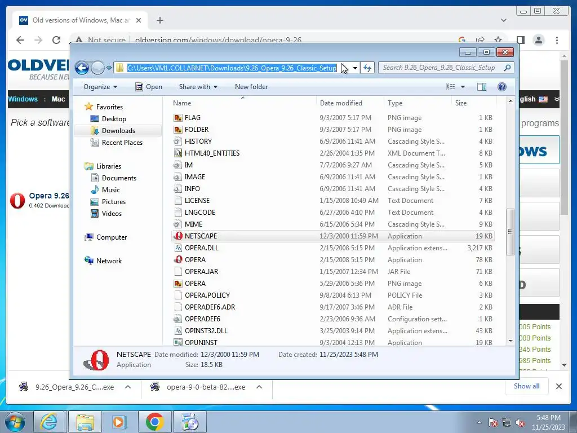This screenshot has height=433, width=577.
Task: Click the search magnifier icon in Explorer
Action: coord(508,68)
